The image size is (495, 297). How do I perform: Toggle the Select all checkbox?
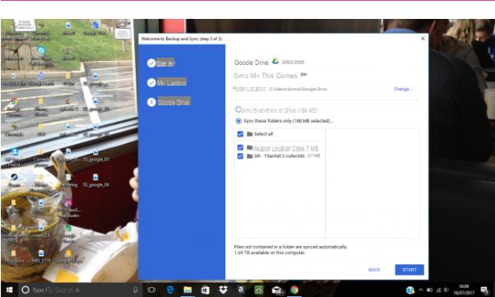[240, 134]
